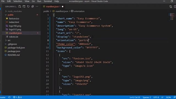176x99 pixels.
Task: Click the "#ffffff" background color value
Action: click(92, 48)
